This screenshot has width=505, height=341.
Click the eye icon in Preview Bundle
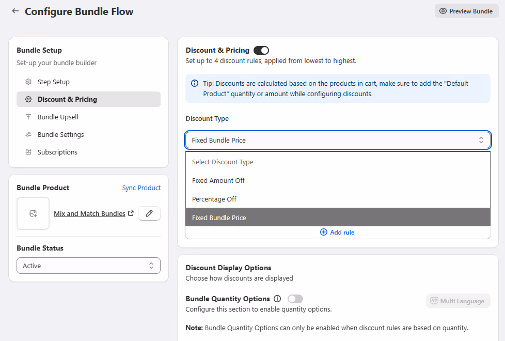tap(443, 11)
